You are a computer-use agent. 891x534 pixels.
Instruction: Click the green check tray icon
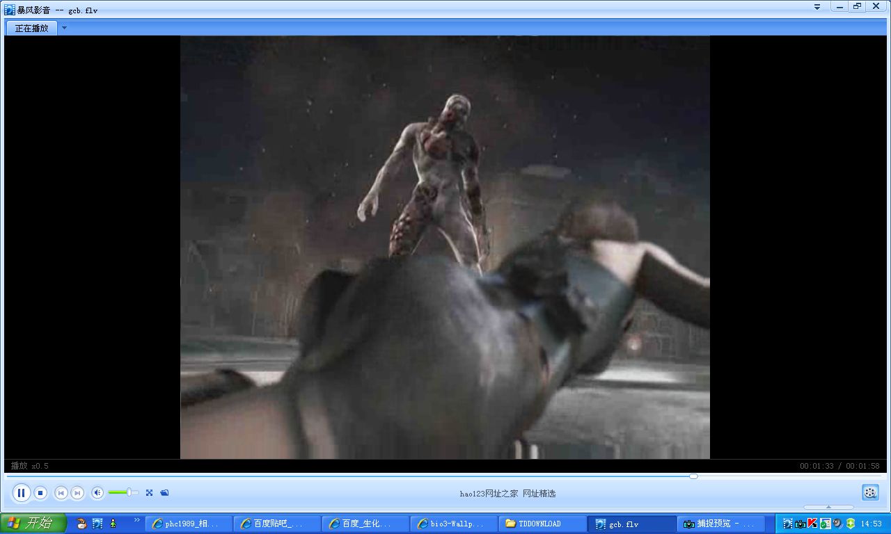(x=825, y=524)
